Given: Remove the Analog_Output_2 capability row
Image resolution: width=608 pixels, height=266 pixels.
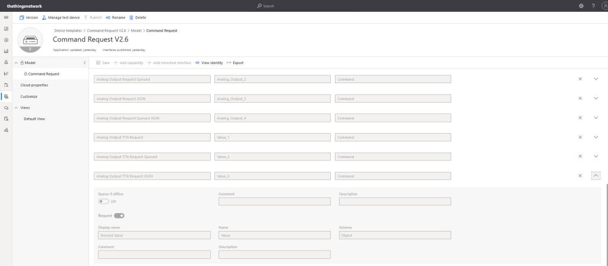Looking at the screenshot, I should tap(580, 79).
